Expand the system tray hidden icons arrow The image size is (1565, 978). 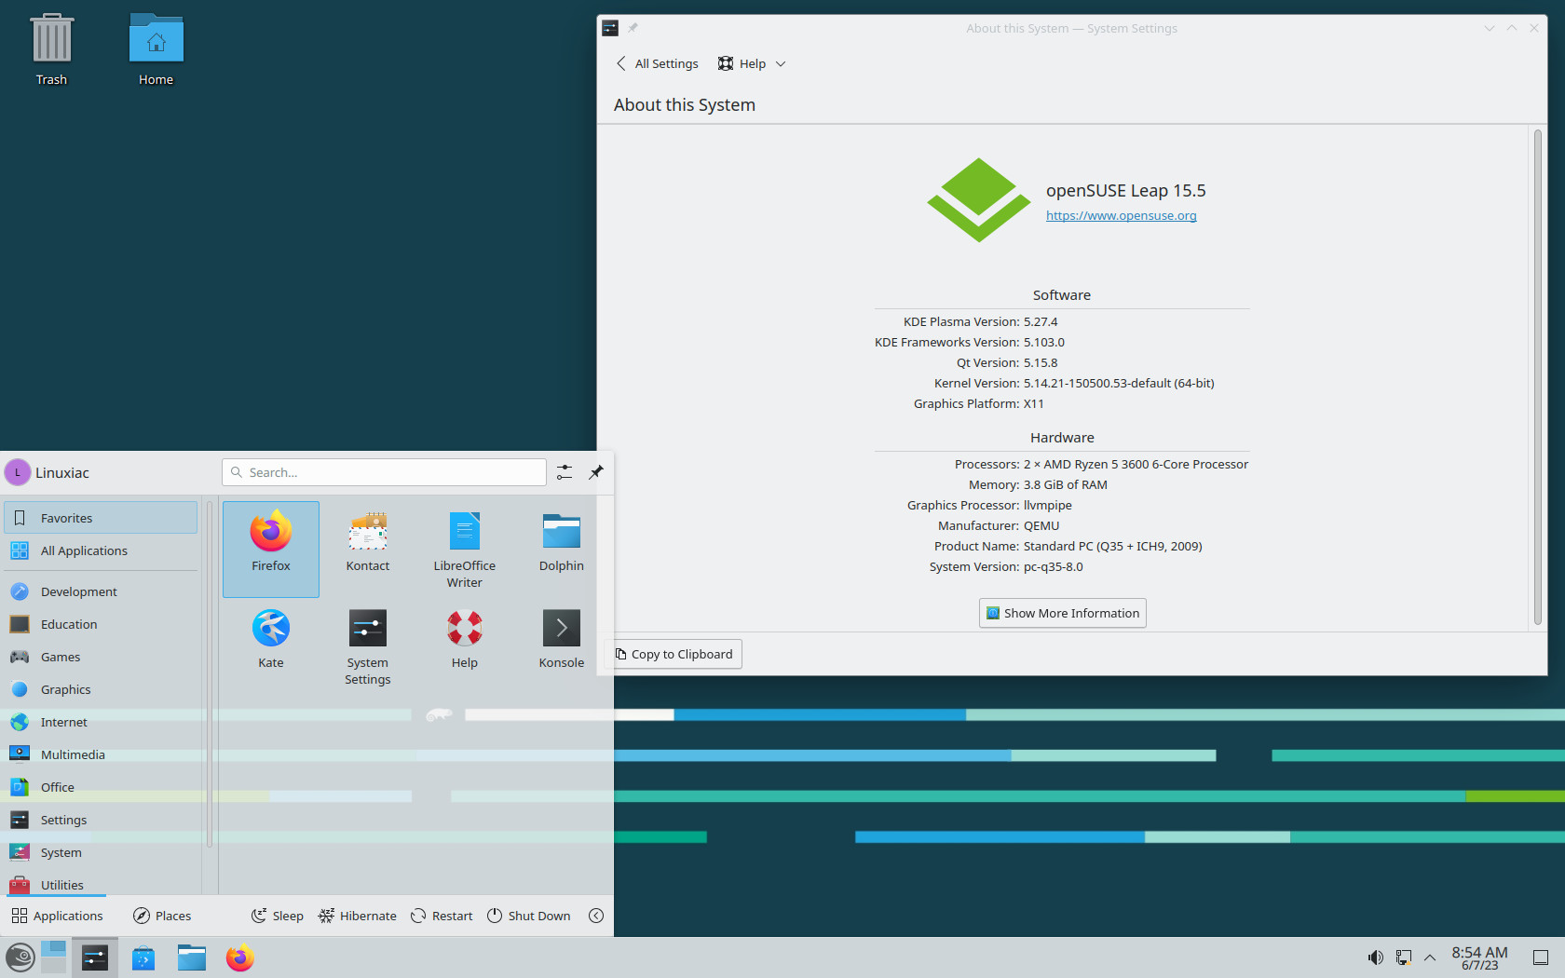(x=1430, y=958)
